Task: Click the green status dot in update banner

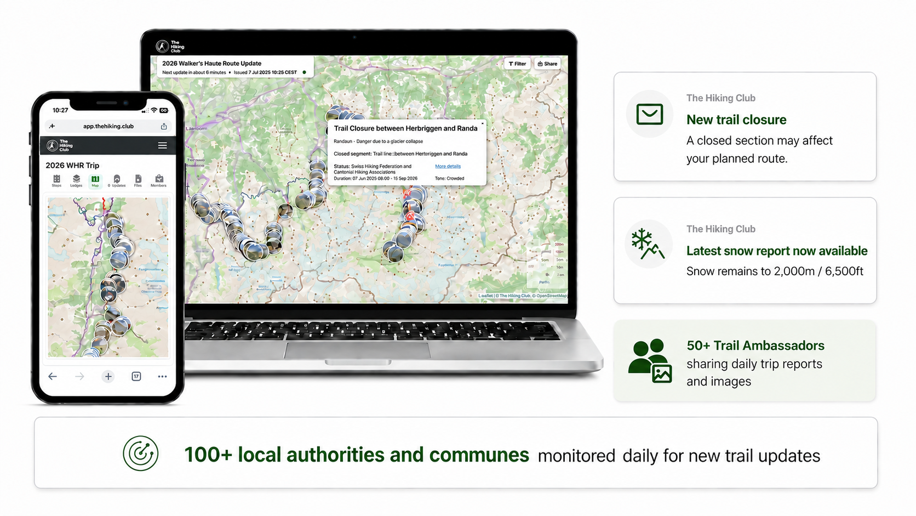Action: click(x=305, y=72)
